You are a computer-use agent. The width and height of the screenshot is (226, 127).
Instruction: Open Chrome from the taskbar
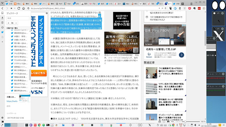point(39,125)
